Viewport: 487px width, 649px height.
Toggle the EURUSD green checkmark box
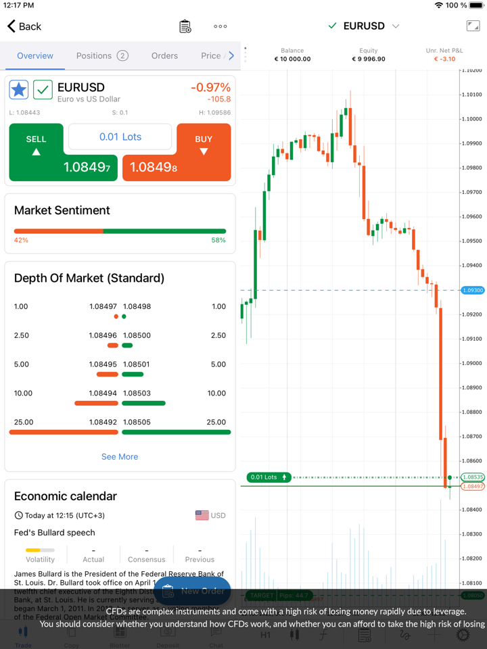[x=43, y=89]
